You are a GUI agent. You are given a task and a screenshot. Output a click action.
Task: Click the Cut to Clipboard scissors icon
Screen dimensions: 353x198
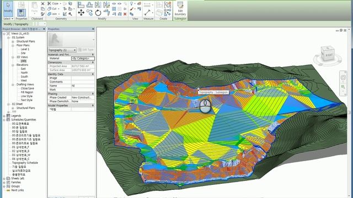pyautogui.click(x=42, y=4)
